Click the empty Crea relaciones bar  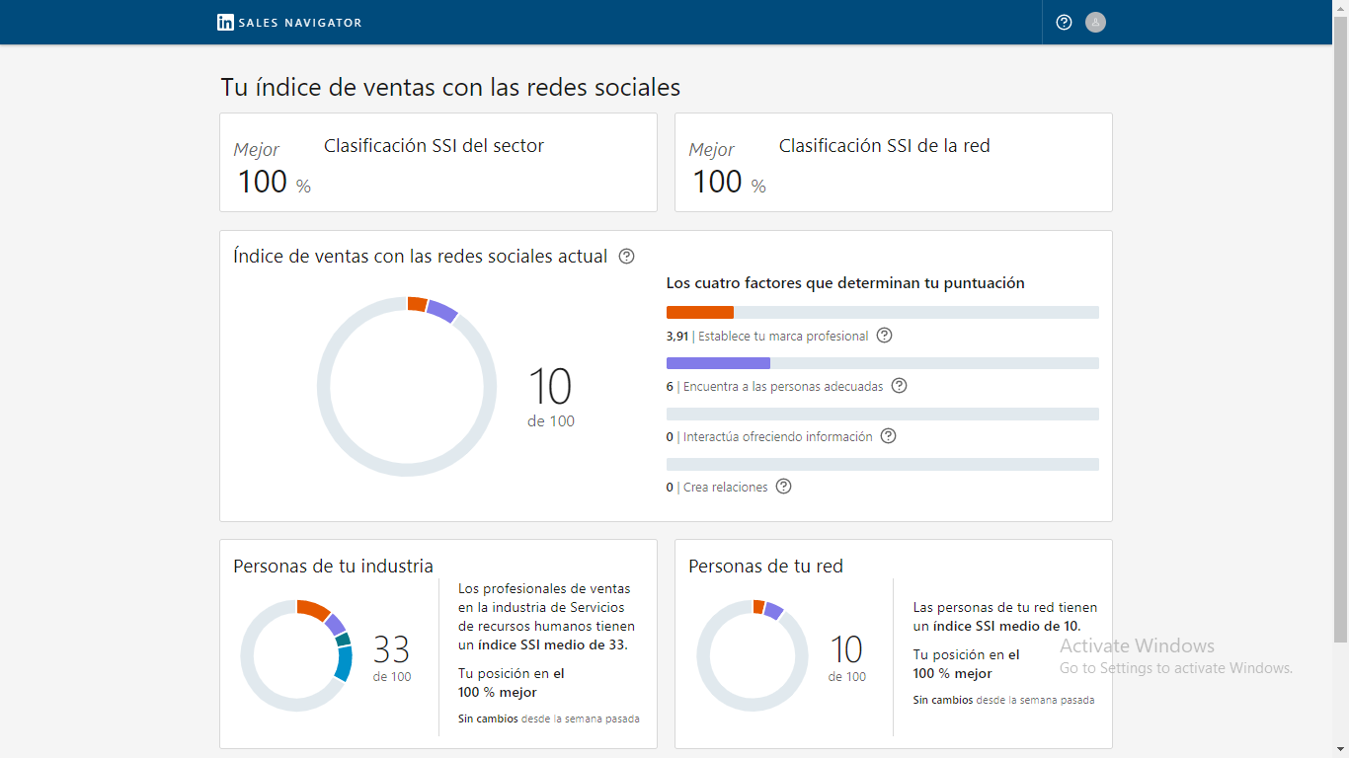click(x=883, y=464)
